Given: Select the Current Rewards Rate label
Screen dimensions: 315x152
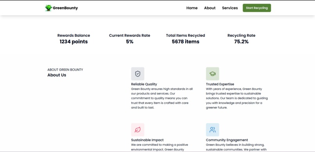Looking at the screenshot, I should point(130,35).
